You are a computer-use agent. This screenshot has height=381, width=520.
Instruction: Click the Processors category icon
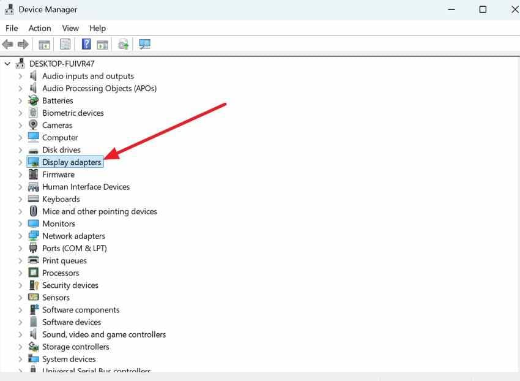click(x=34, y=273)
